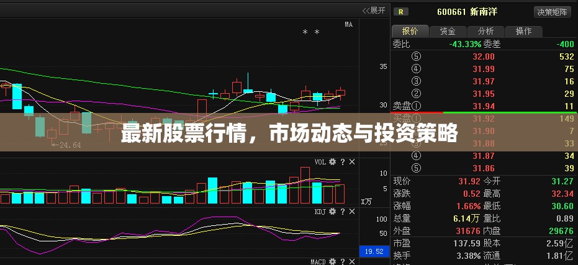Switch to the 分析 tab

486,31
